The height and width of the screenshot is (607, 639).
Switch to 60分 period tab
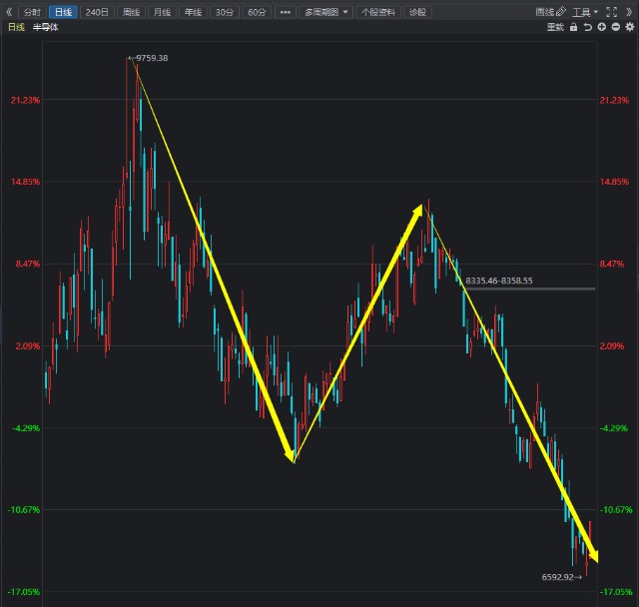click(x=257, y=12)
